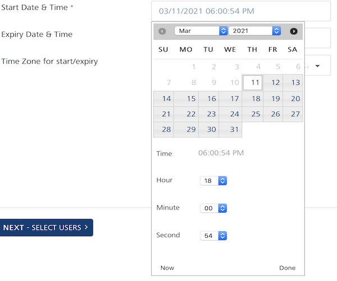Go to next month in calendar

coord(293,31)
